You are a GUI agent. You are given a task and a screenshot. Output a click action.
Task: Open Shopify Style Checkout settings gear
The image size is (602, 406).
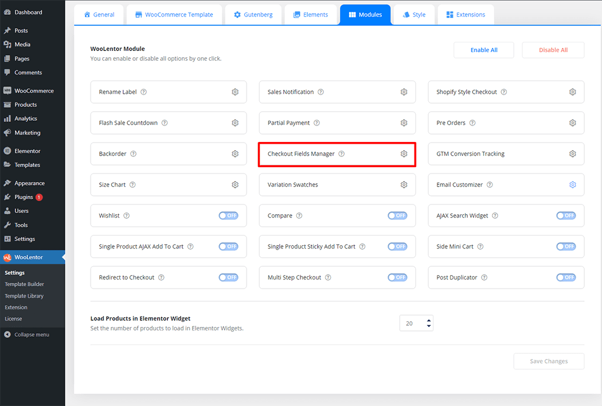coord(572,92)
